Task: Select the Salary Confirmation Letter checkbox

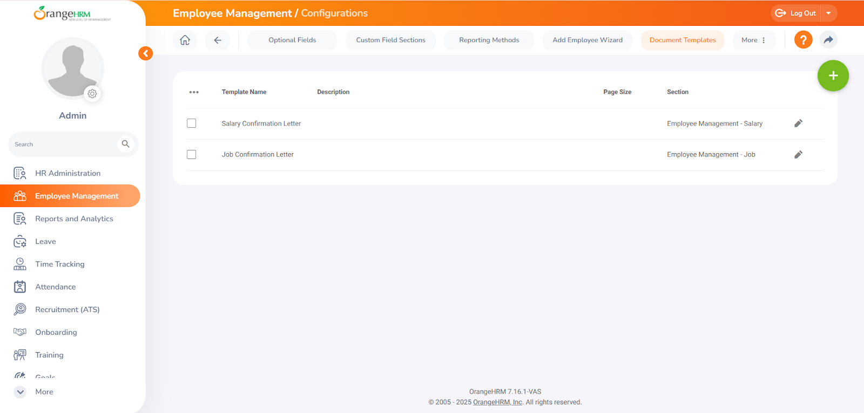Action: tap(192, 123)
